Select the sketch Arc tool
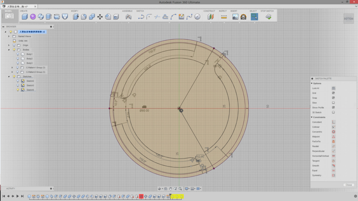This screenshot has height=201, width=358. pos(173,17)
